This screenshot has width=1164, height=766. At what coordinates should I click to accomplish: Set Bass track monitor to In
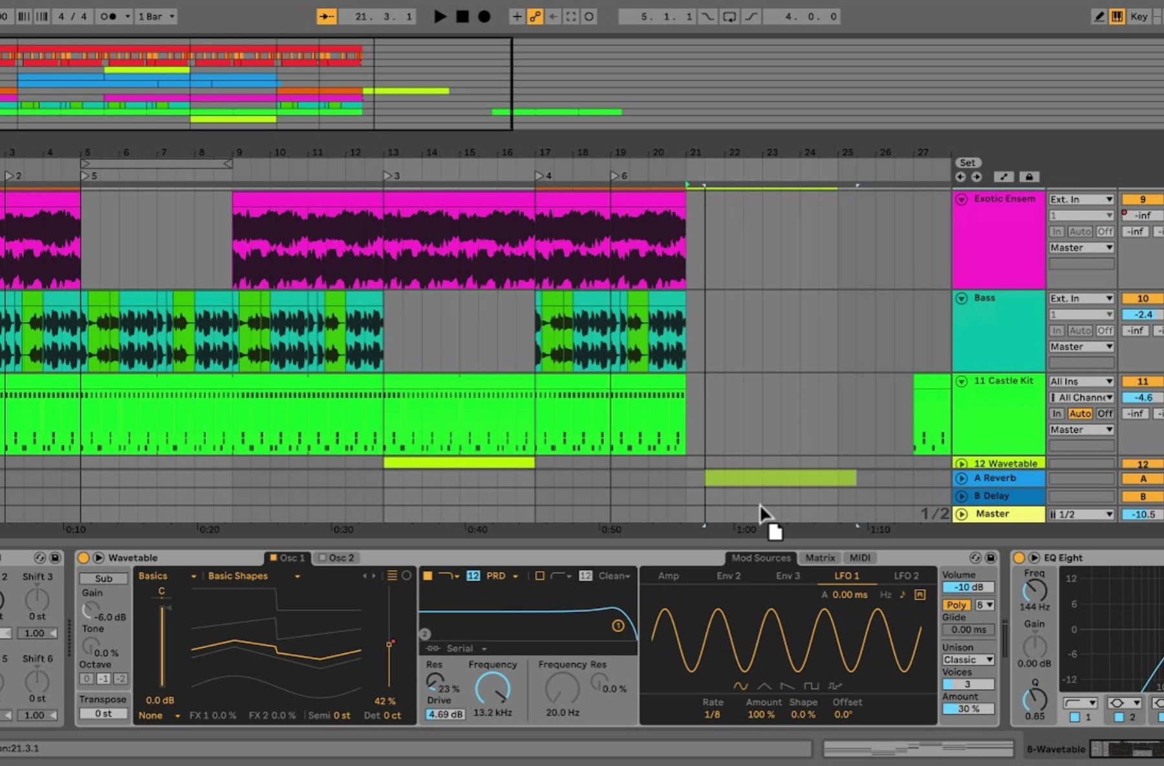pyautogui.click(x=1057, y=331)
